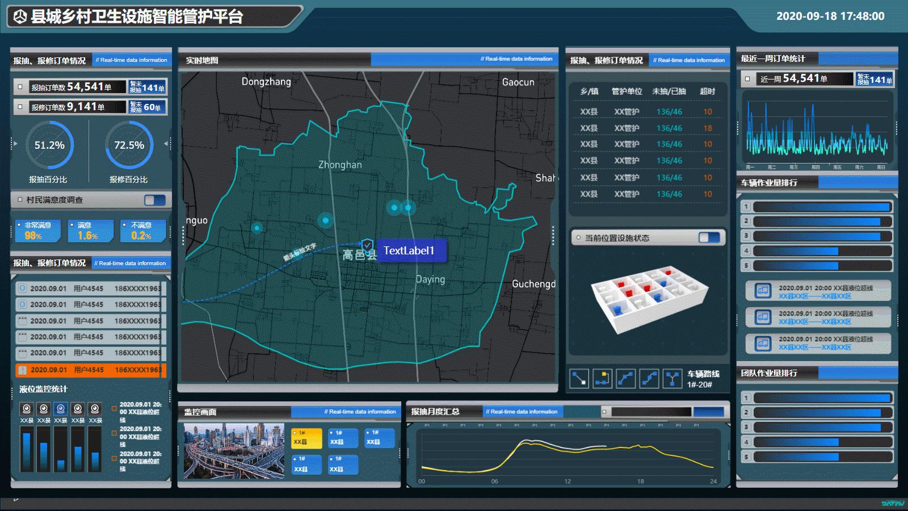The width and height of the screenshot is (908, 511).
Task: Click the TextLabel1 popup on the map
Action: point(411,250)
